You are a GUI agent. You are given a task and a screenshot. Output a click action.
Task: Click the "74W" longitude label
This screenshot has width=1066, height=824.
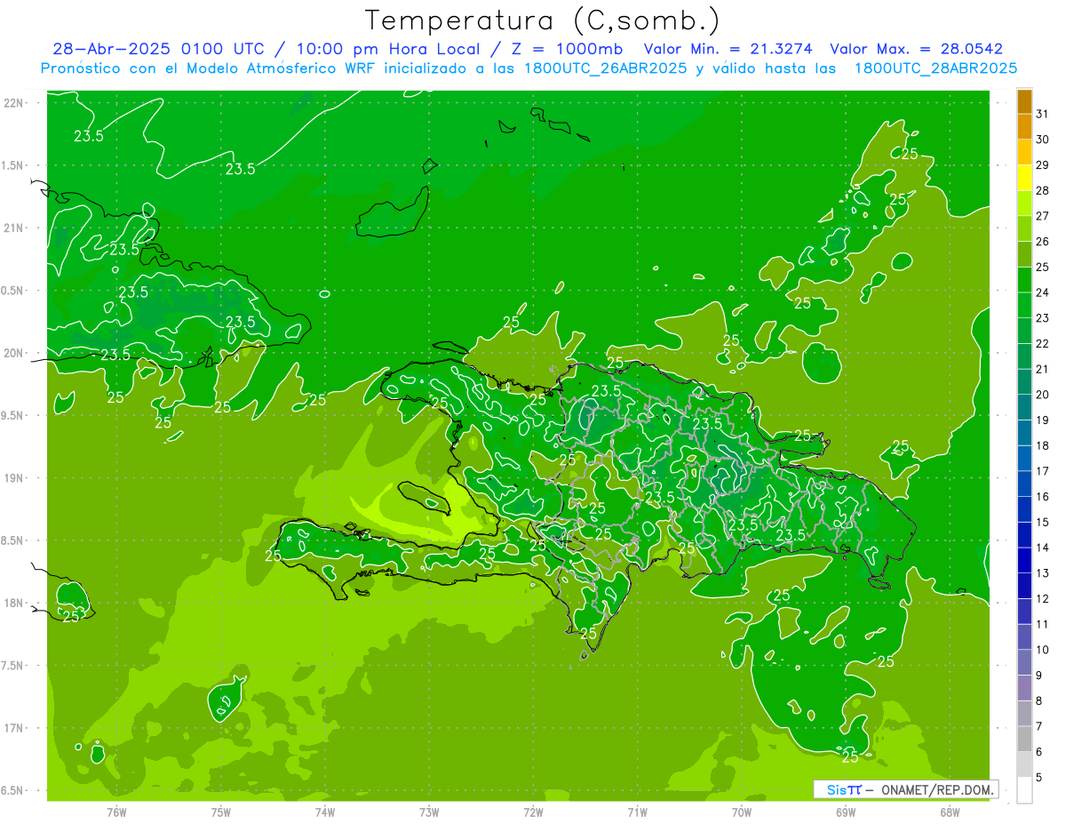pos(325,812)
